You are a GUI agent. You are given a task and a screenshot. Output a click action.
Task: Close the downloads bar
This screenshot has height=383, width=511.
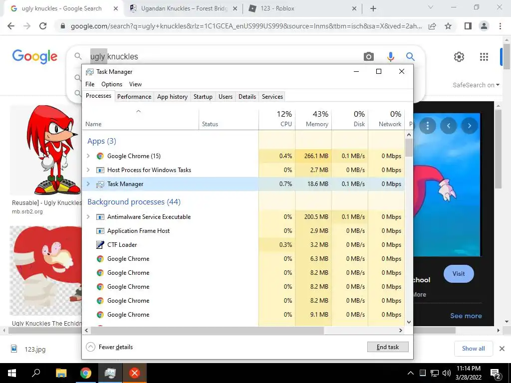click(502, 349)
